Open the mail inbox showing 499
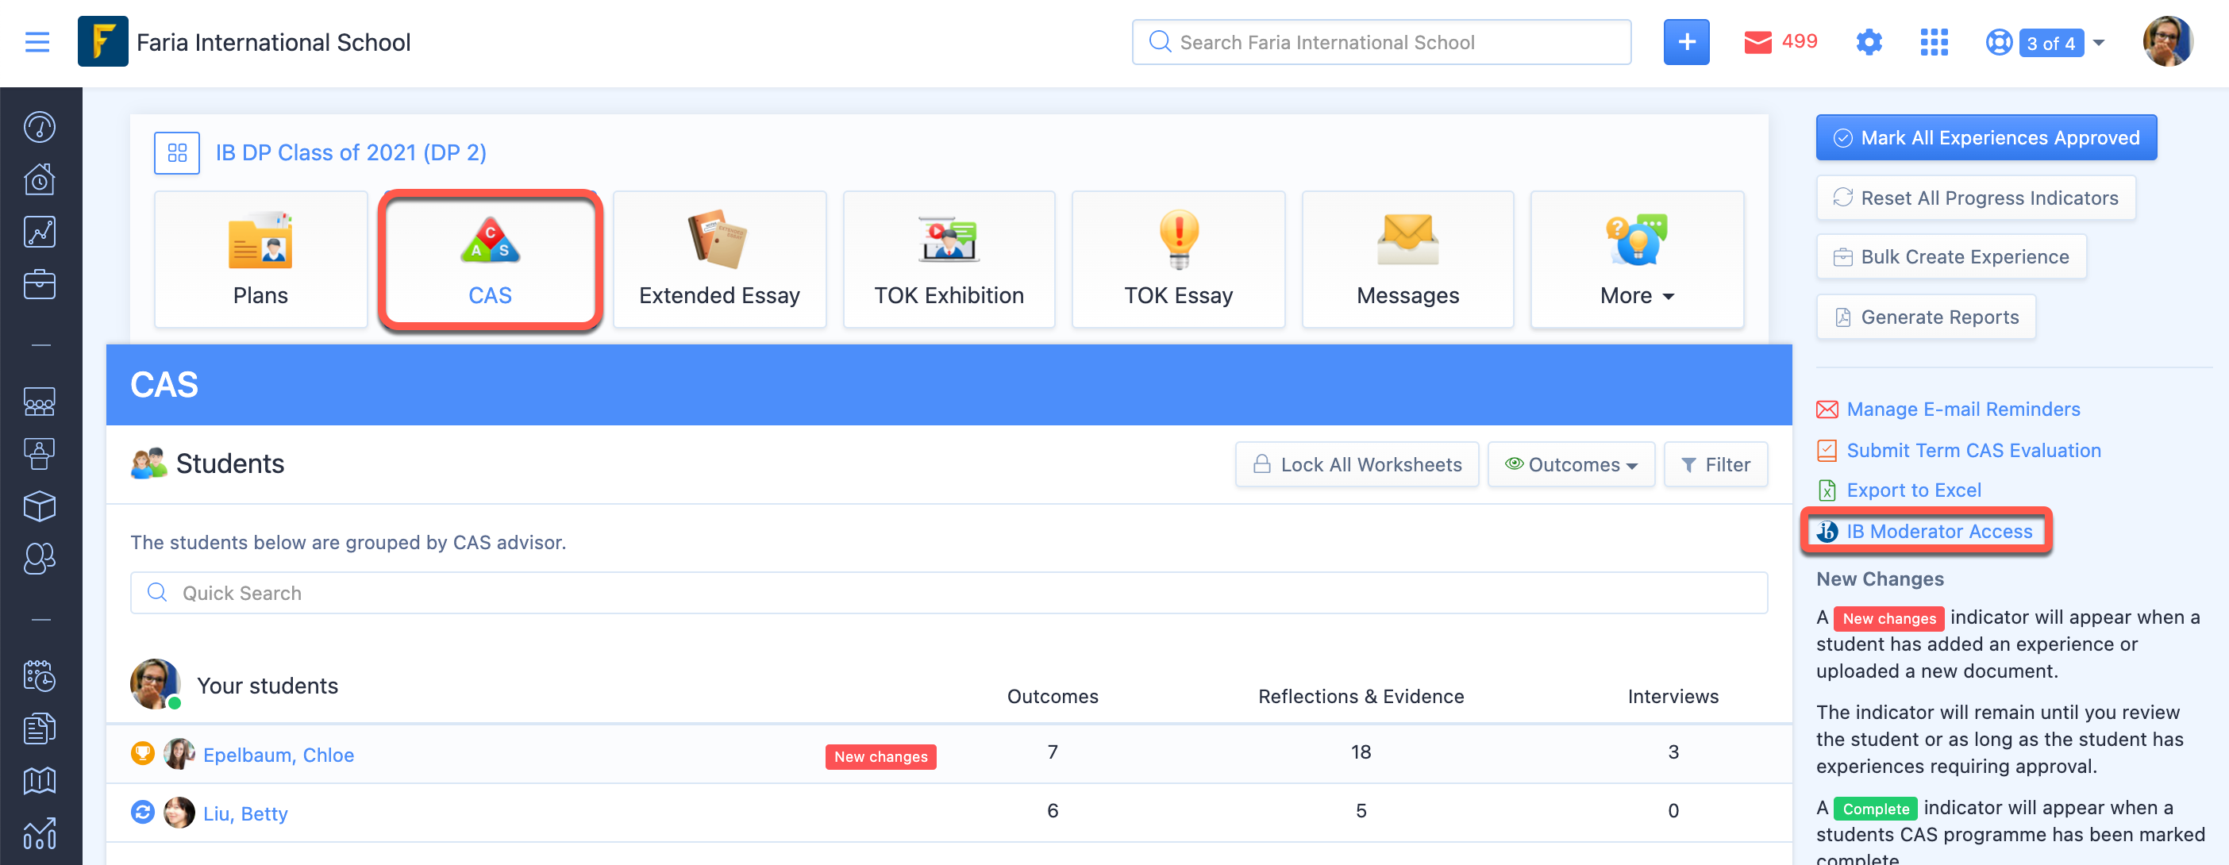The width and height of the screenshot is (2229, 865). tap(1779, 41)
